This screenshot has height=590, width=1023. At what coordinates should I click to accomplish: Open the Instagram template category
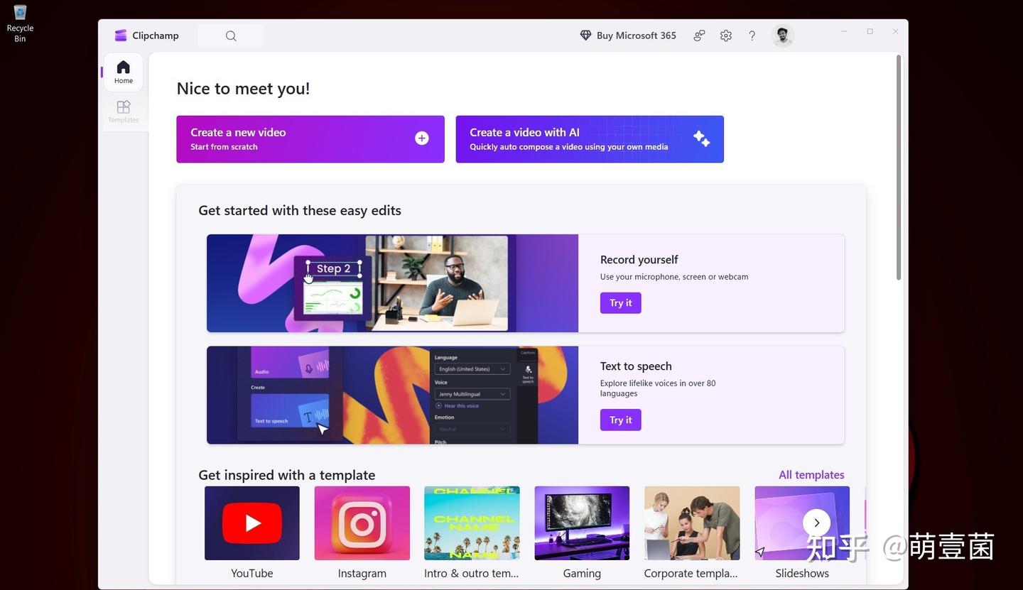tap(362, 533)
